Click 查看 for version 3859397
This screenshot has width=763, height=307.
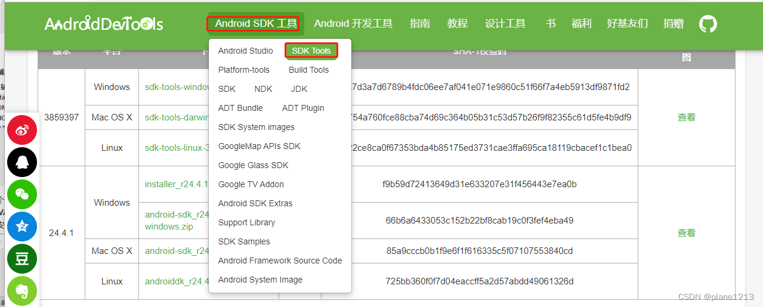pyautogui.click(x=687, y=117)
